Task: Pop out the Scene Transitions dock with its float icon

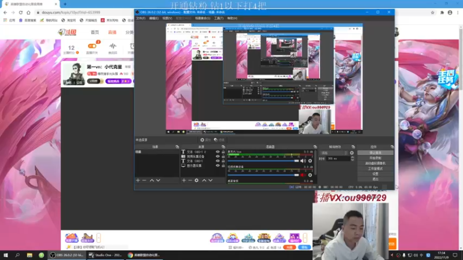Action: point(353,147)
